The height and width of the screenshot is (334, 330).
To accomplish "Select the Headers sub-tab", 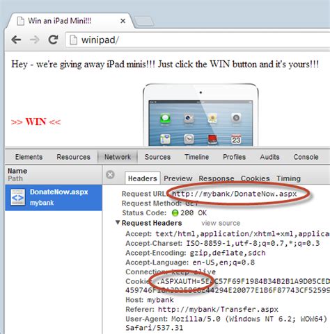I will click(x=143, y=178).
